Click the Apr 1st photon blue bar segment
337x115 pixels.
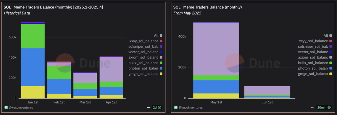[111, 91]
